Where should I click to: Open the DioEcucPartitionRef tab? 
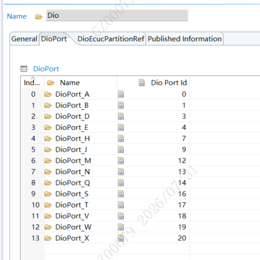(x=111, y=39)
